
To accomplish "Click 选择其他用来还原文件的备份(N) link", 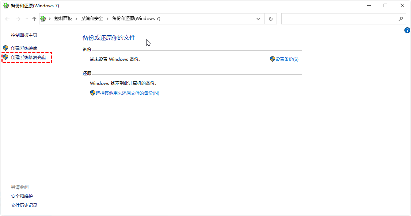I will pyautogui.click(x=127, y=93).
